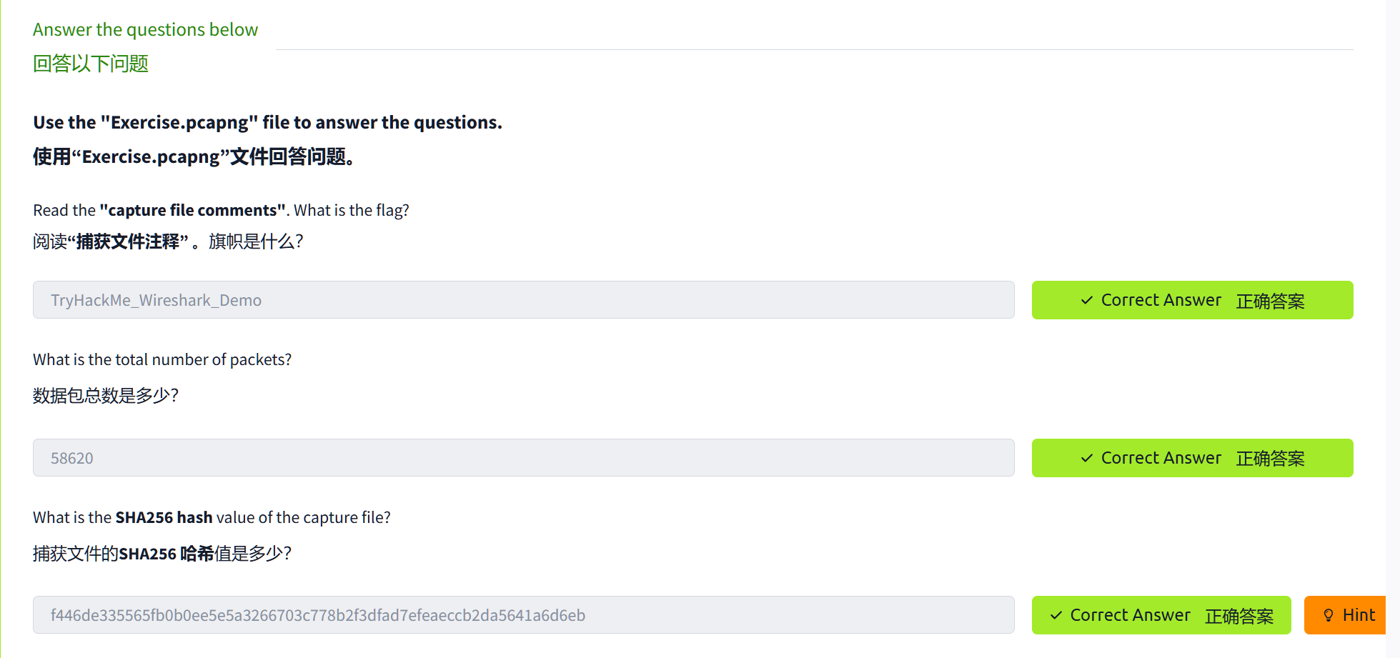Click the "Use the Exercise.pcapng file" instruction text
Viewport: 1400px width, 658px height.
tap(267, 123)
